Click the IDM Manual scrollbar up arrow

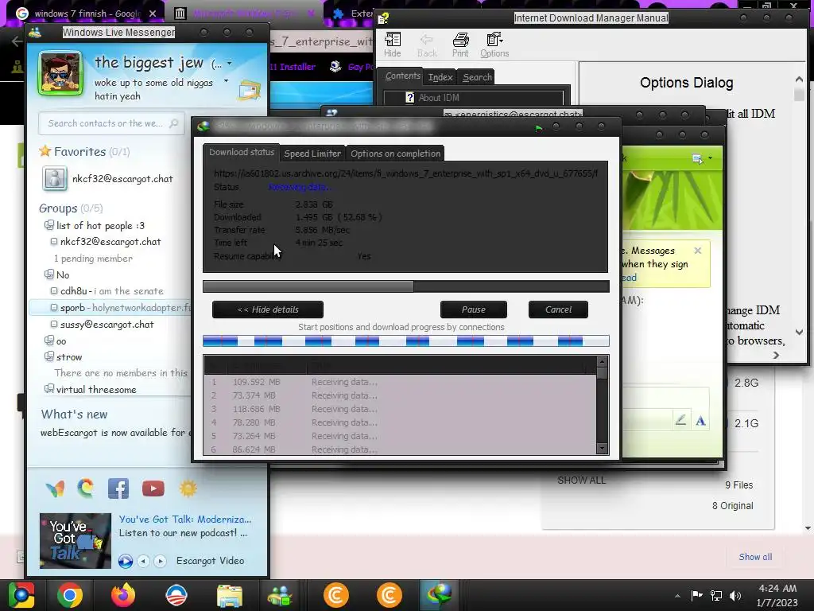(x=799, y=80)
